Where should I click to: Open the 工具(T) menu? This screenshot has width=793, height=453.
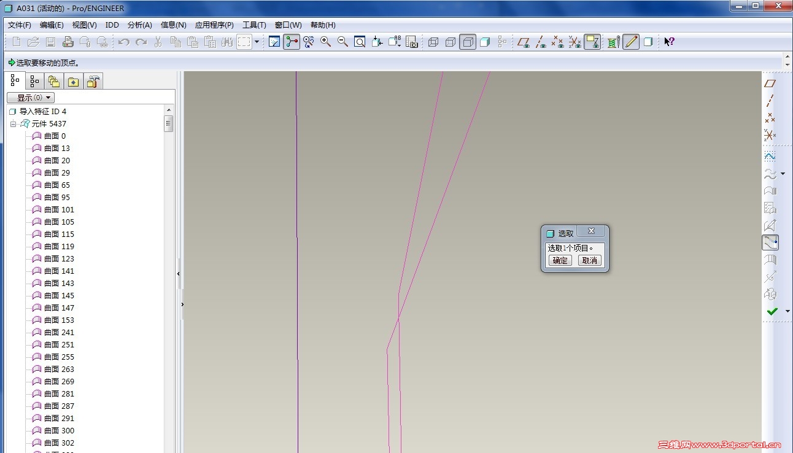[x=254, y=25]
